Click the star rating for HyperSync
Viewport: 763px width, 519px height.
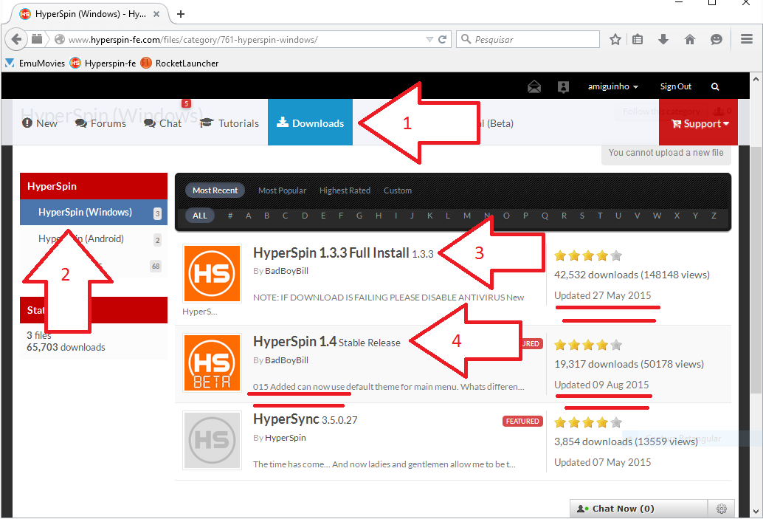(588, 422)
